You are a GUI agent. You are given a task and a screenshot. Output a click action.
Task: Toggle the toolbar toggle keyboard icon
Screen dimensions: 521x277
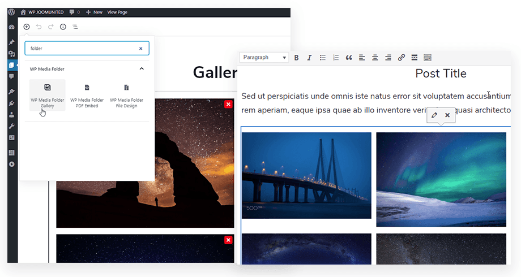428,58
